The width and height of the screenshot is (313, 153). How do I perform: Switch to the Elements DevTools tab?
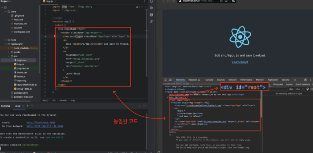tap(180, 80)
